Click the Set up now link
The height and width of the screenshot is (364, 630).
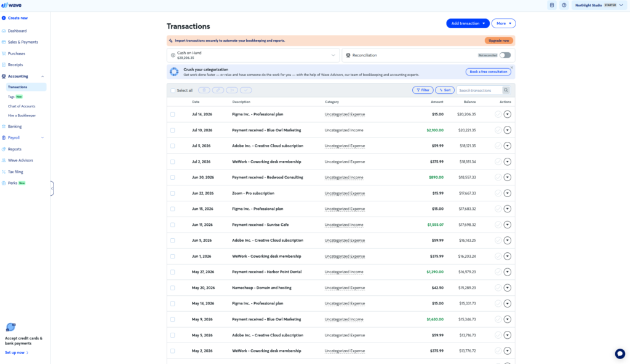pos(17,353)
